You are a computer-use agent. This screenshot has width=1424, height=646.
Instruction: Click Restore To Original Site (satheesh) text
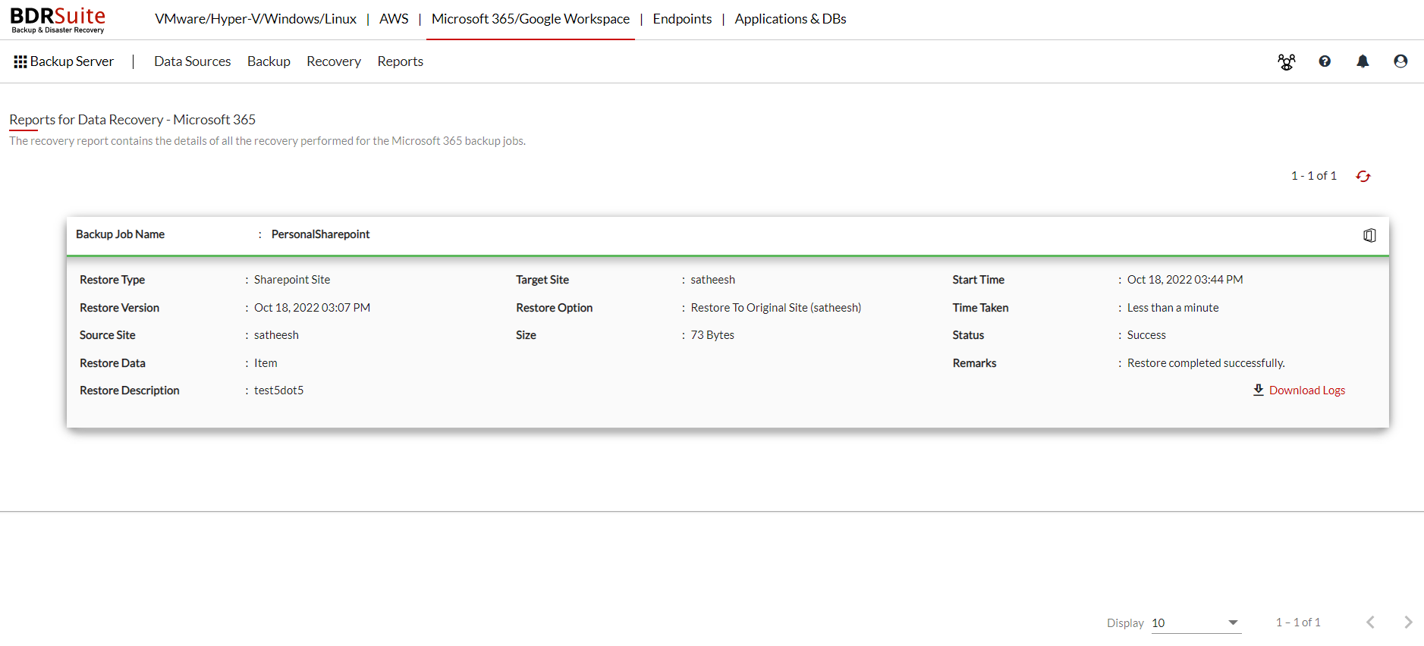776,308
